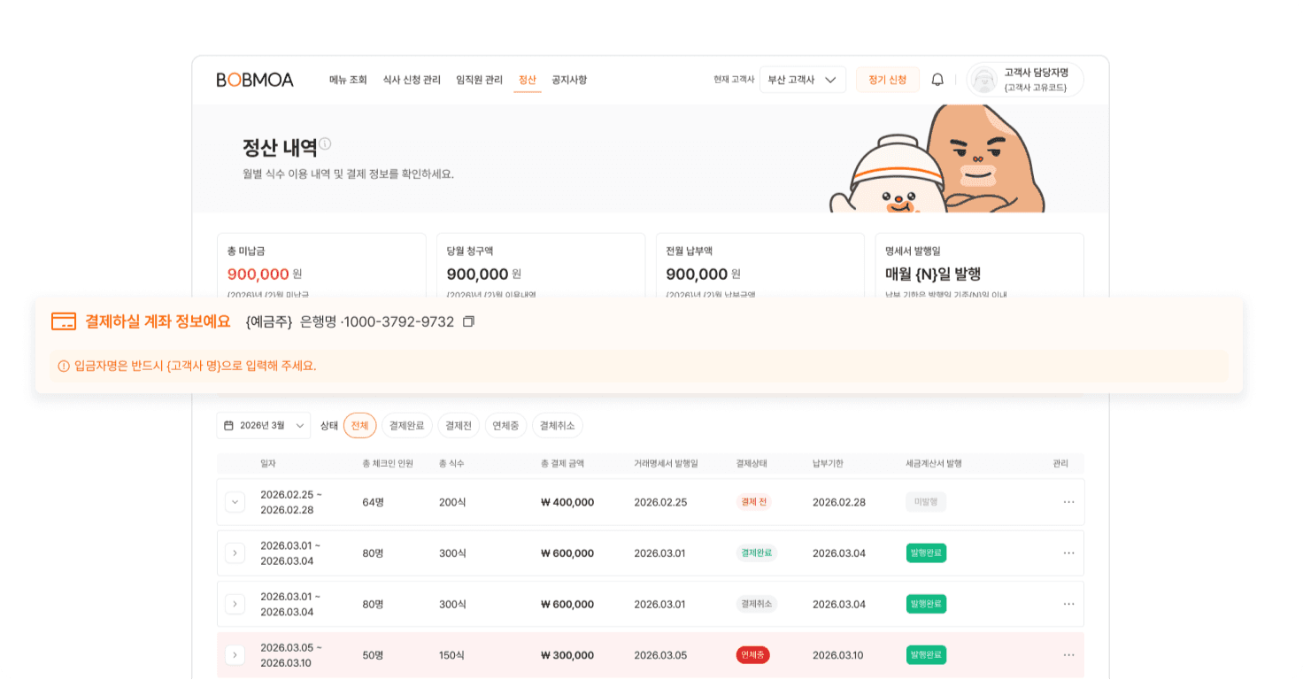Select the 전체 status filter
This screenshot has width=1303, height=680.
pyautogui.click(x=359, y=425)
